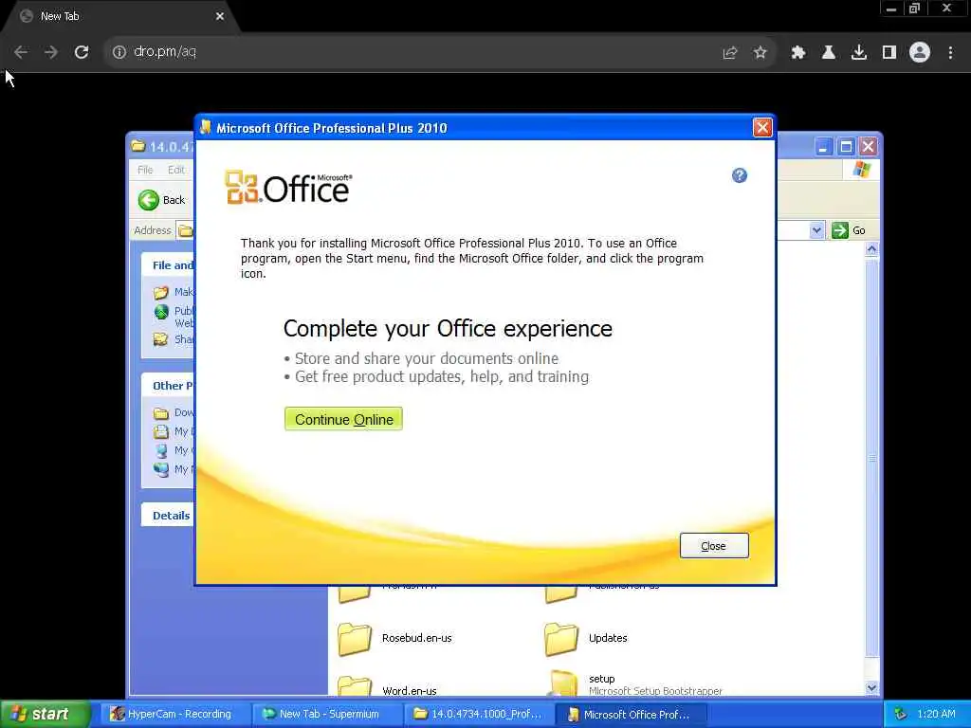Image resolution: width=971 pixels, height=728 pixels.
Task: Click Make a new folder task icon
Action: click(x=161, y=292)
